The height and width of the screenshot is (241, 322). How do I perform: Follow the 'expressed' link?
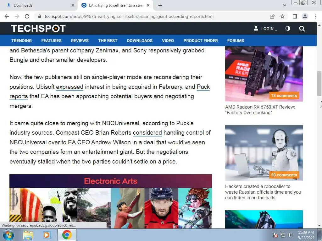[69, 87]
